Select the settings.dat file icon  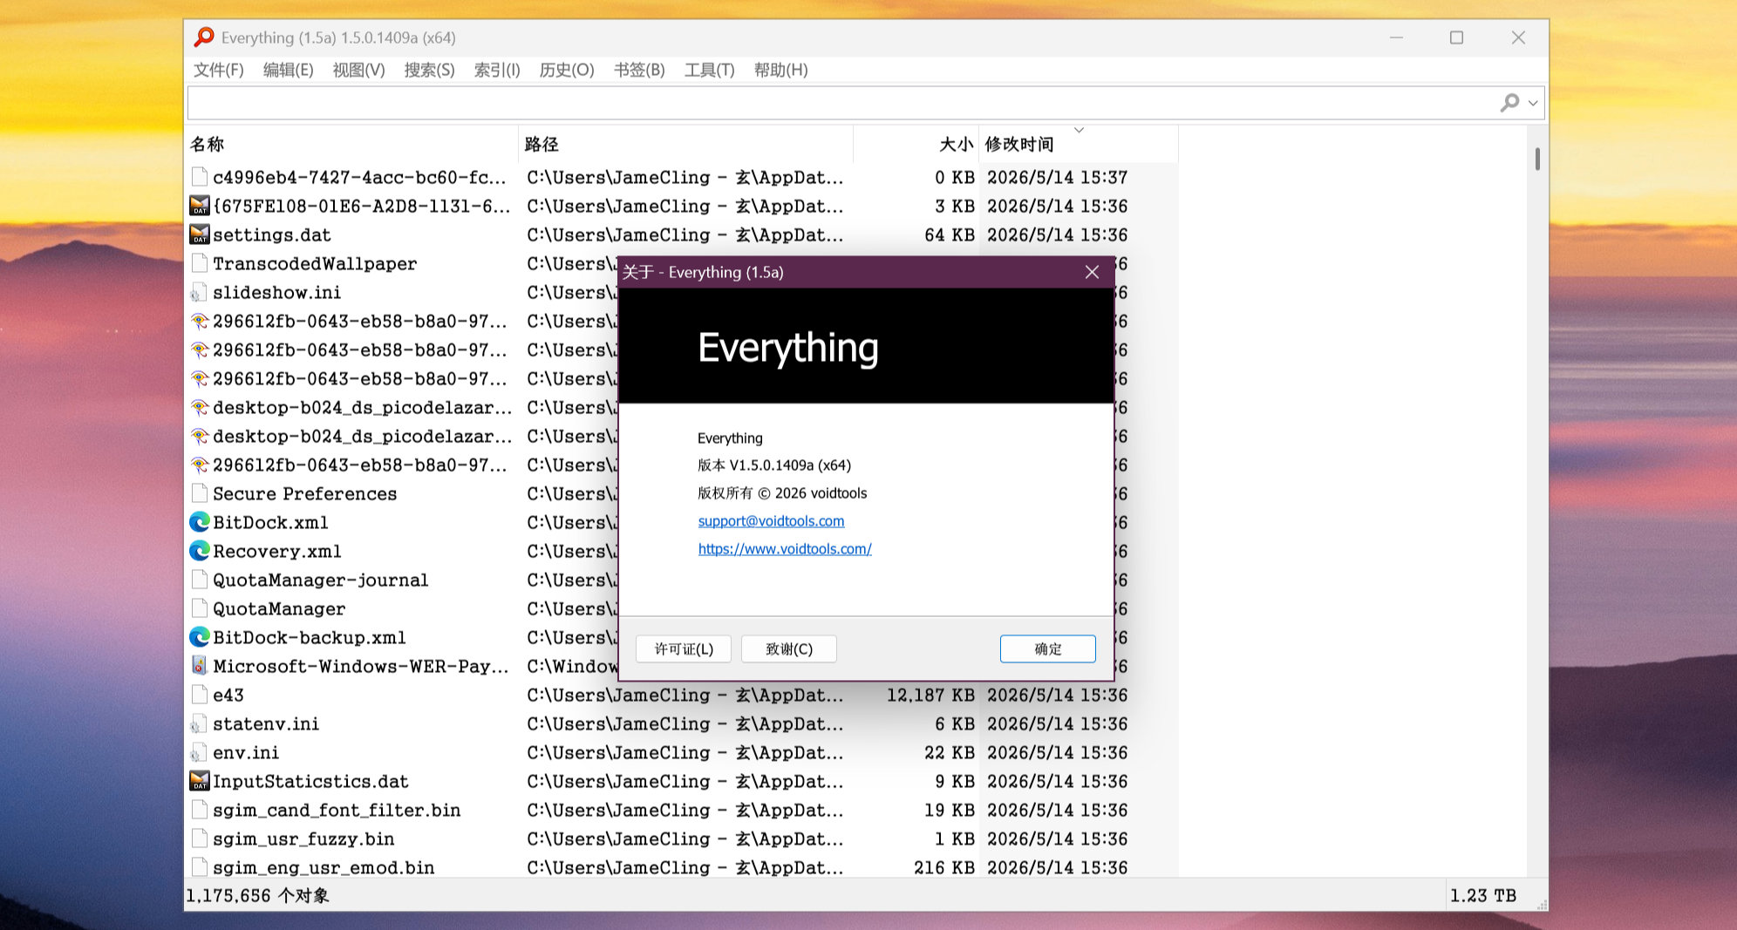click(200, 234)
